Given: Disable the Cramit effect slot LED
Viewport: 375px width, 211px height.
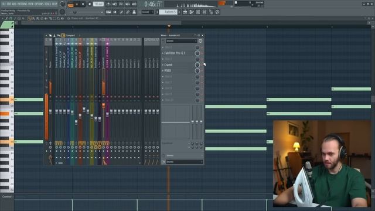Looking at the screenshot, I should (x=202, y=65).
